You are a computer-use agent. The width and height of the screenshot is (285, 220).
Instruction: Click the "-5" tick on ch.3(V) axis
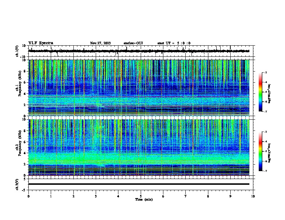coord(24,190)
